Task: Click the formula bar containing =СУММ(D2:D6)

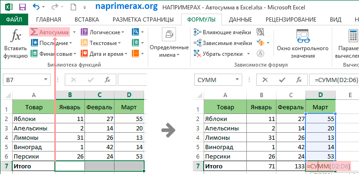Action: (x=334, y=80)
